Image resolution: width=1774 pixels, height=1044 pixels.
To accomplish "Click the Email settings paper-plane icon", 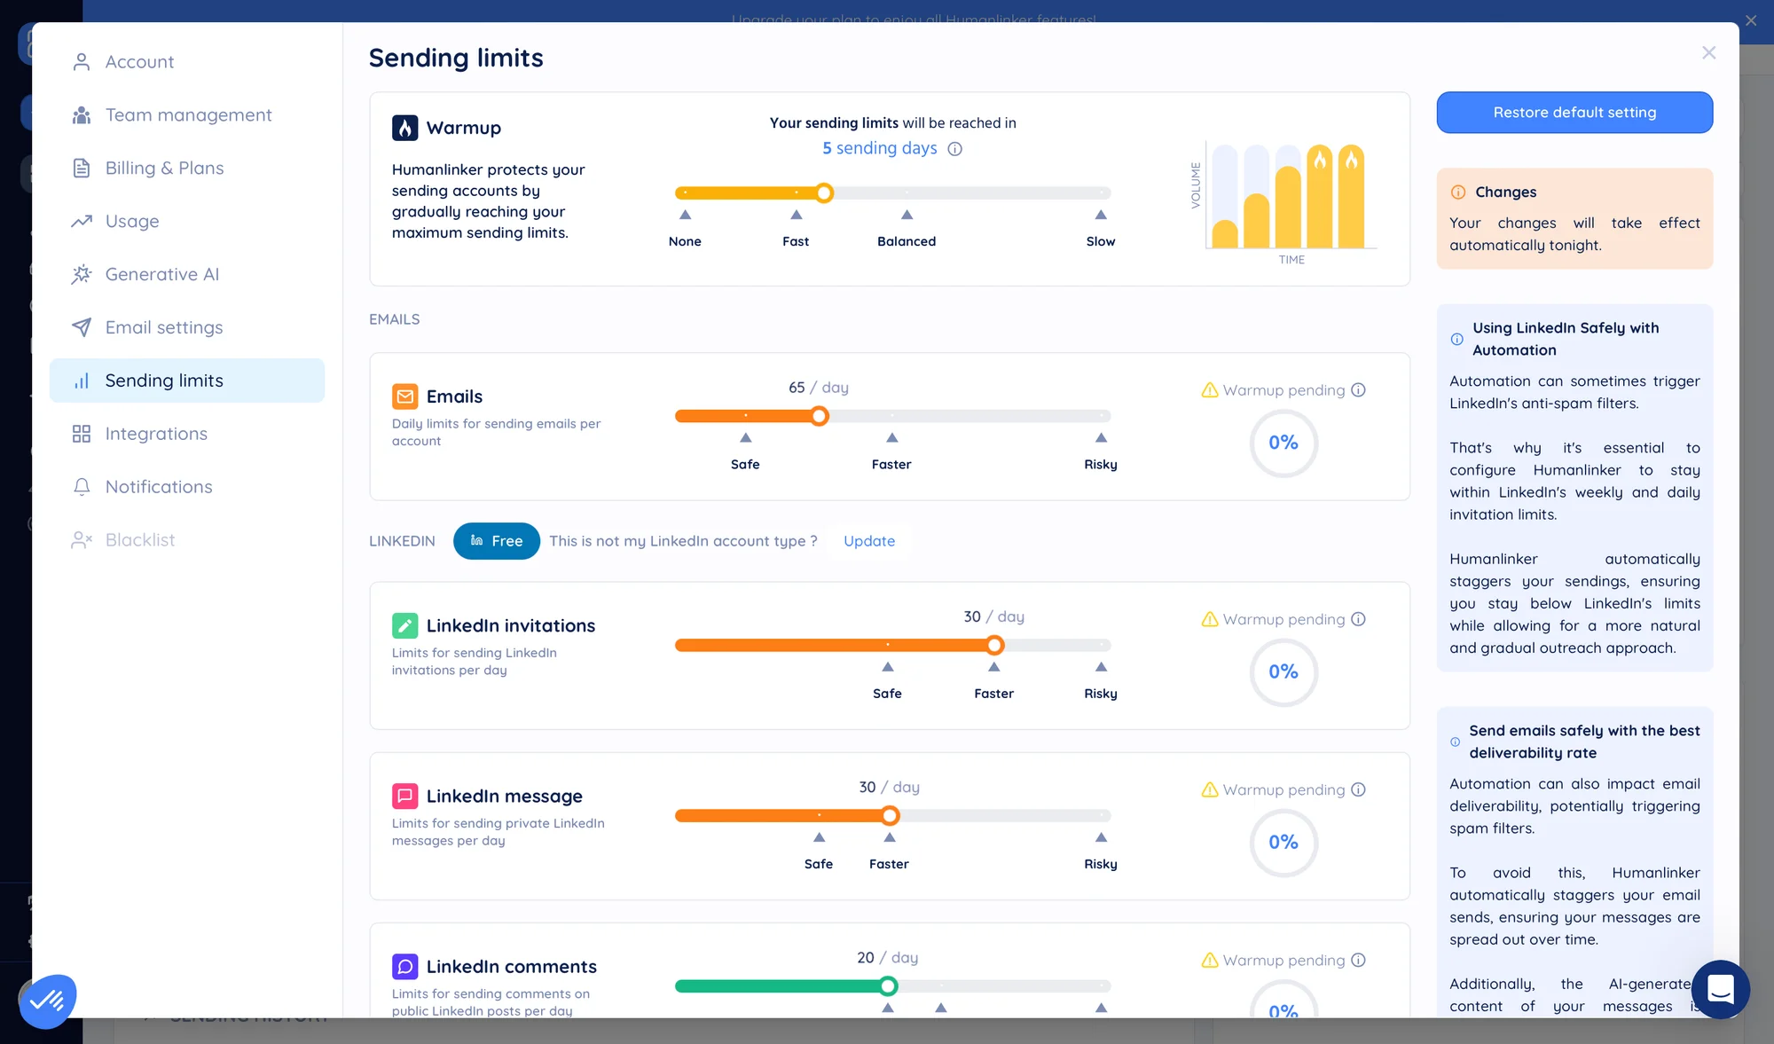I will (82, 327).
